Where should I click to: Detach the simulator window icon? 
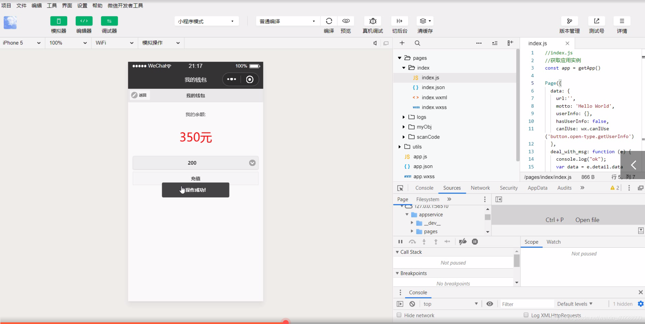coord(386,43)
